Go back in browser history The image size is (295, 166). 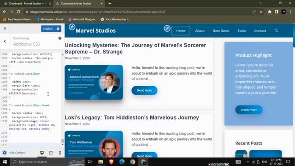(5, 12)
